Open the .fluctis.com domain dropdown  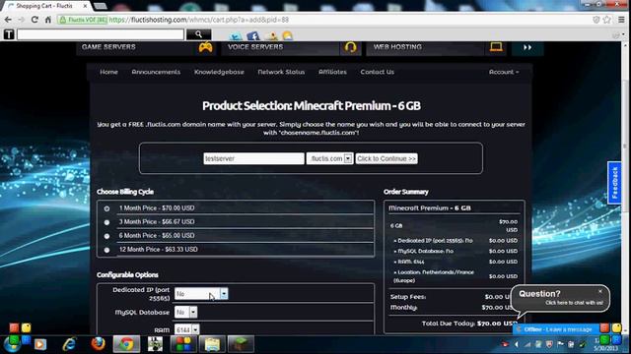tap(329, 158)
